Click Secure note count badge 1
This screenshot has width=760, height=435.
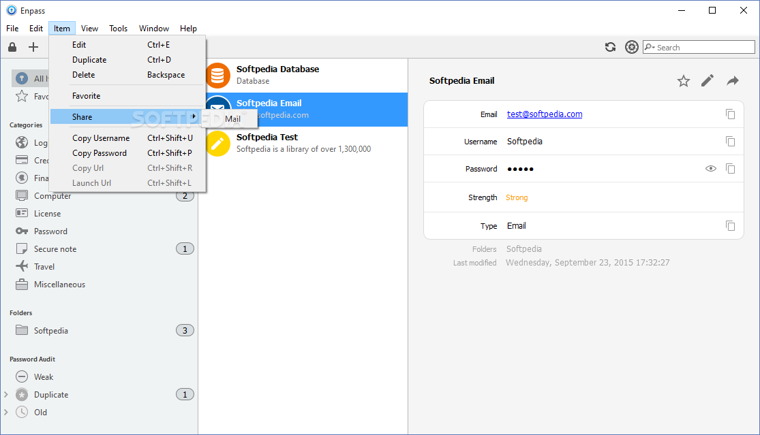click(185, 248)
